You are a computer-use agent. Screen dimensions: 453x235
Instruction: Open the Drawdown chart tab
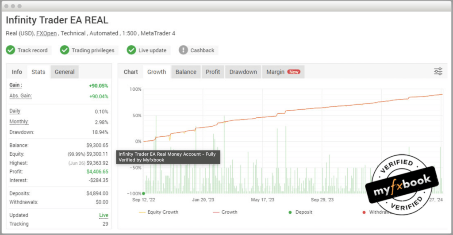tap(243, 72)
